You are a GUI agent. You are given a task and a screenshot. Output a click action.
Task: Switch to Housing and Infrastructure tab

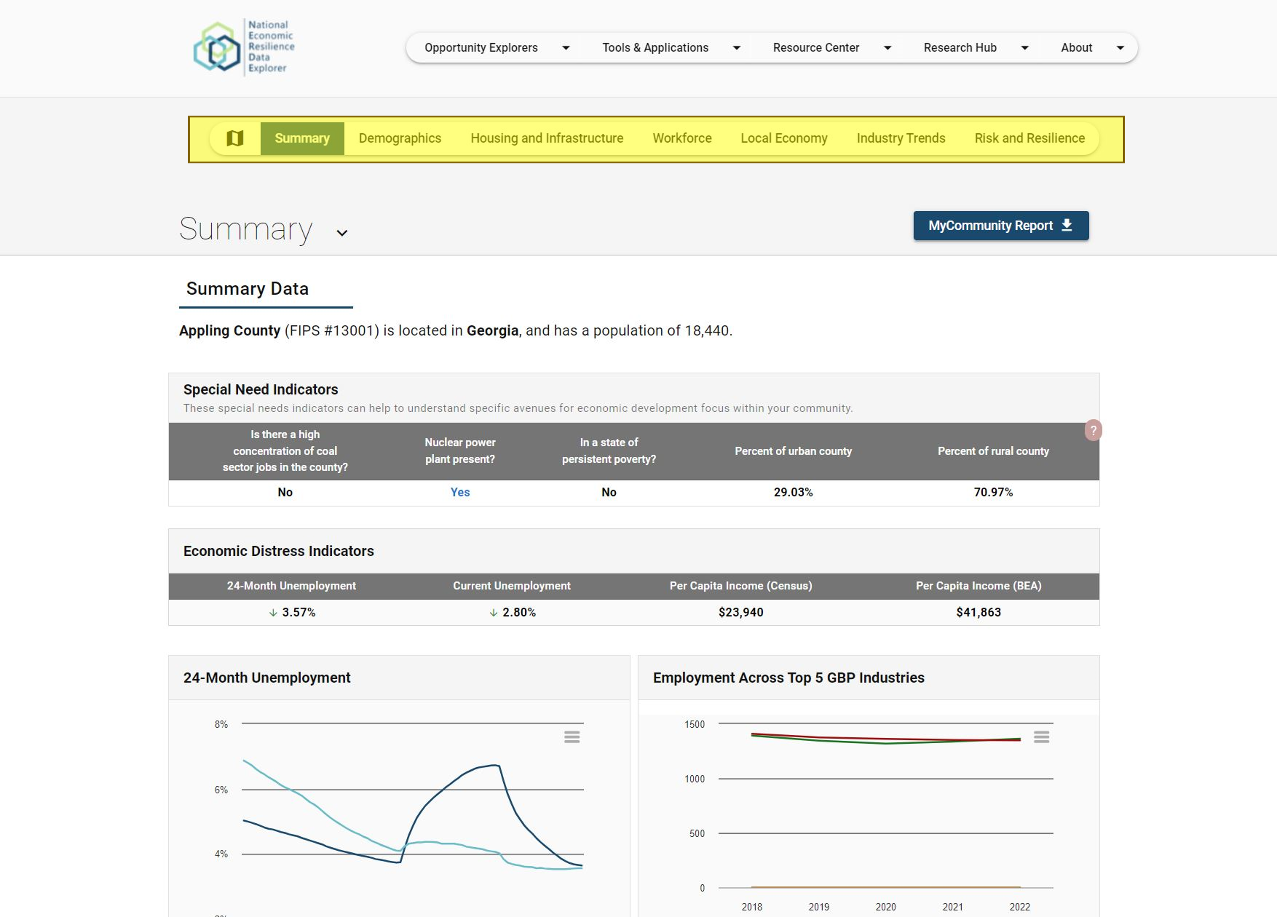(547, 139)
